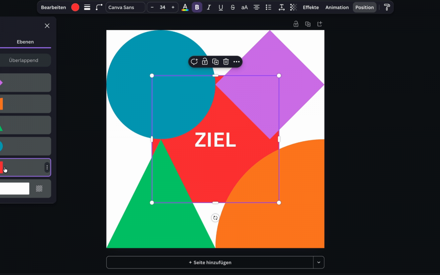Open the Canva Sans font dropdown
440x275 pixels.
click(125, 7)
